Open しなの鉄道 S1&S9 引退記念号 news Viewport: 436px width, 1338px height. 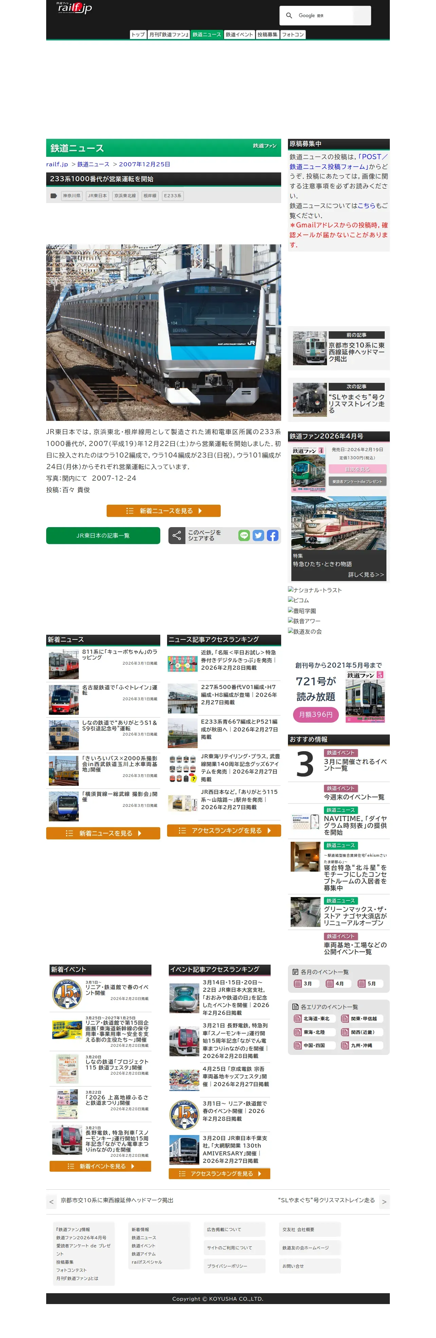pyautogui.click(x=103, y=735)
